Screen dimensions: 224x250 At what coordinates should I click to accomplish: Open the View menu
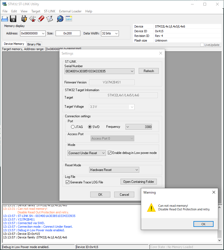[x=24, y=11]
